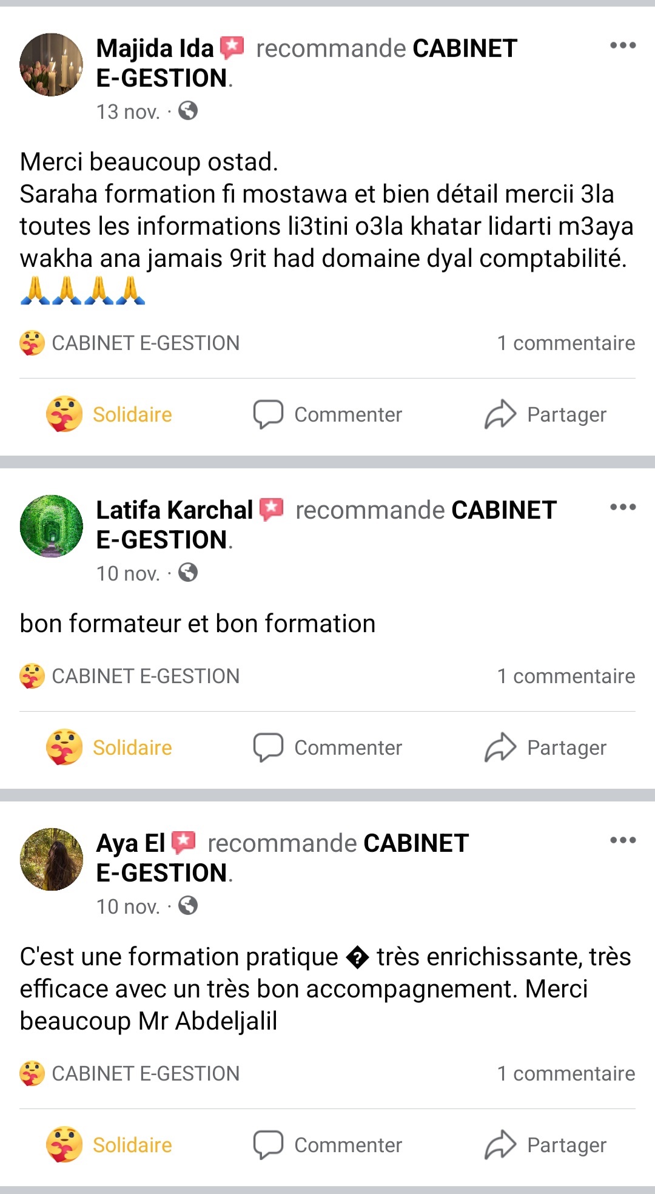655x1194 pixels.
Task: View CABINET E-GESTION reaction on Aya El's post
Action: pos(130,1073)
